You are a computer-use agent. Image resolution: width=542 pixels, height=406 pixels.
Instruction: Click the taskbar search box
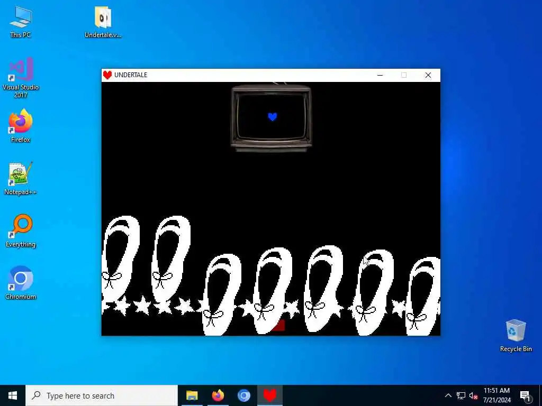(x=101, y=395)
